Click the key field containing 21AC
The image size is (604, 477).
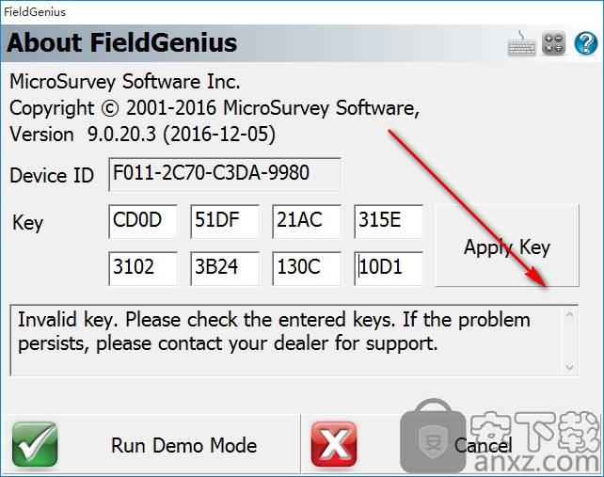307,221
